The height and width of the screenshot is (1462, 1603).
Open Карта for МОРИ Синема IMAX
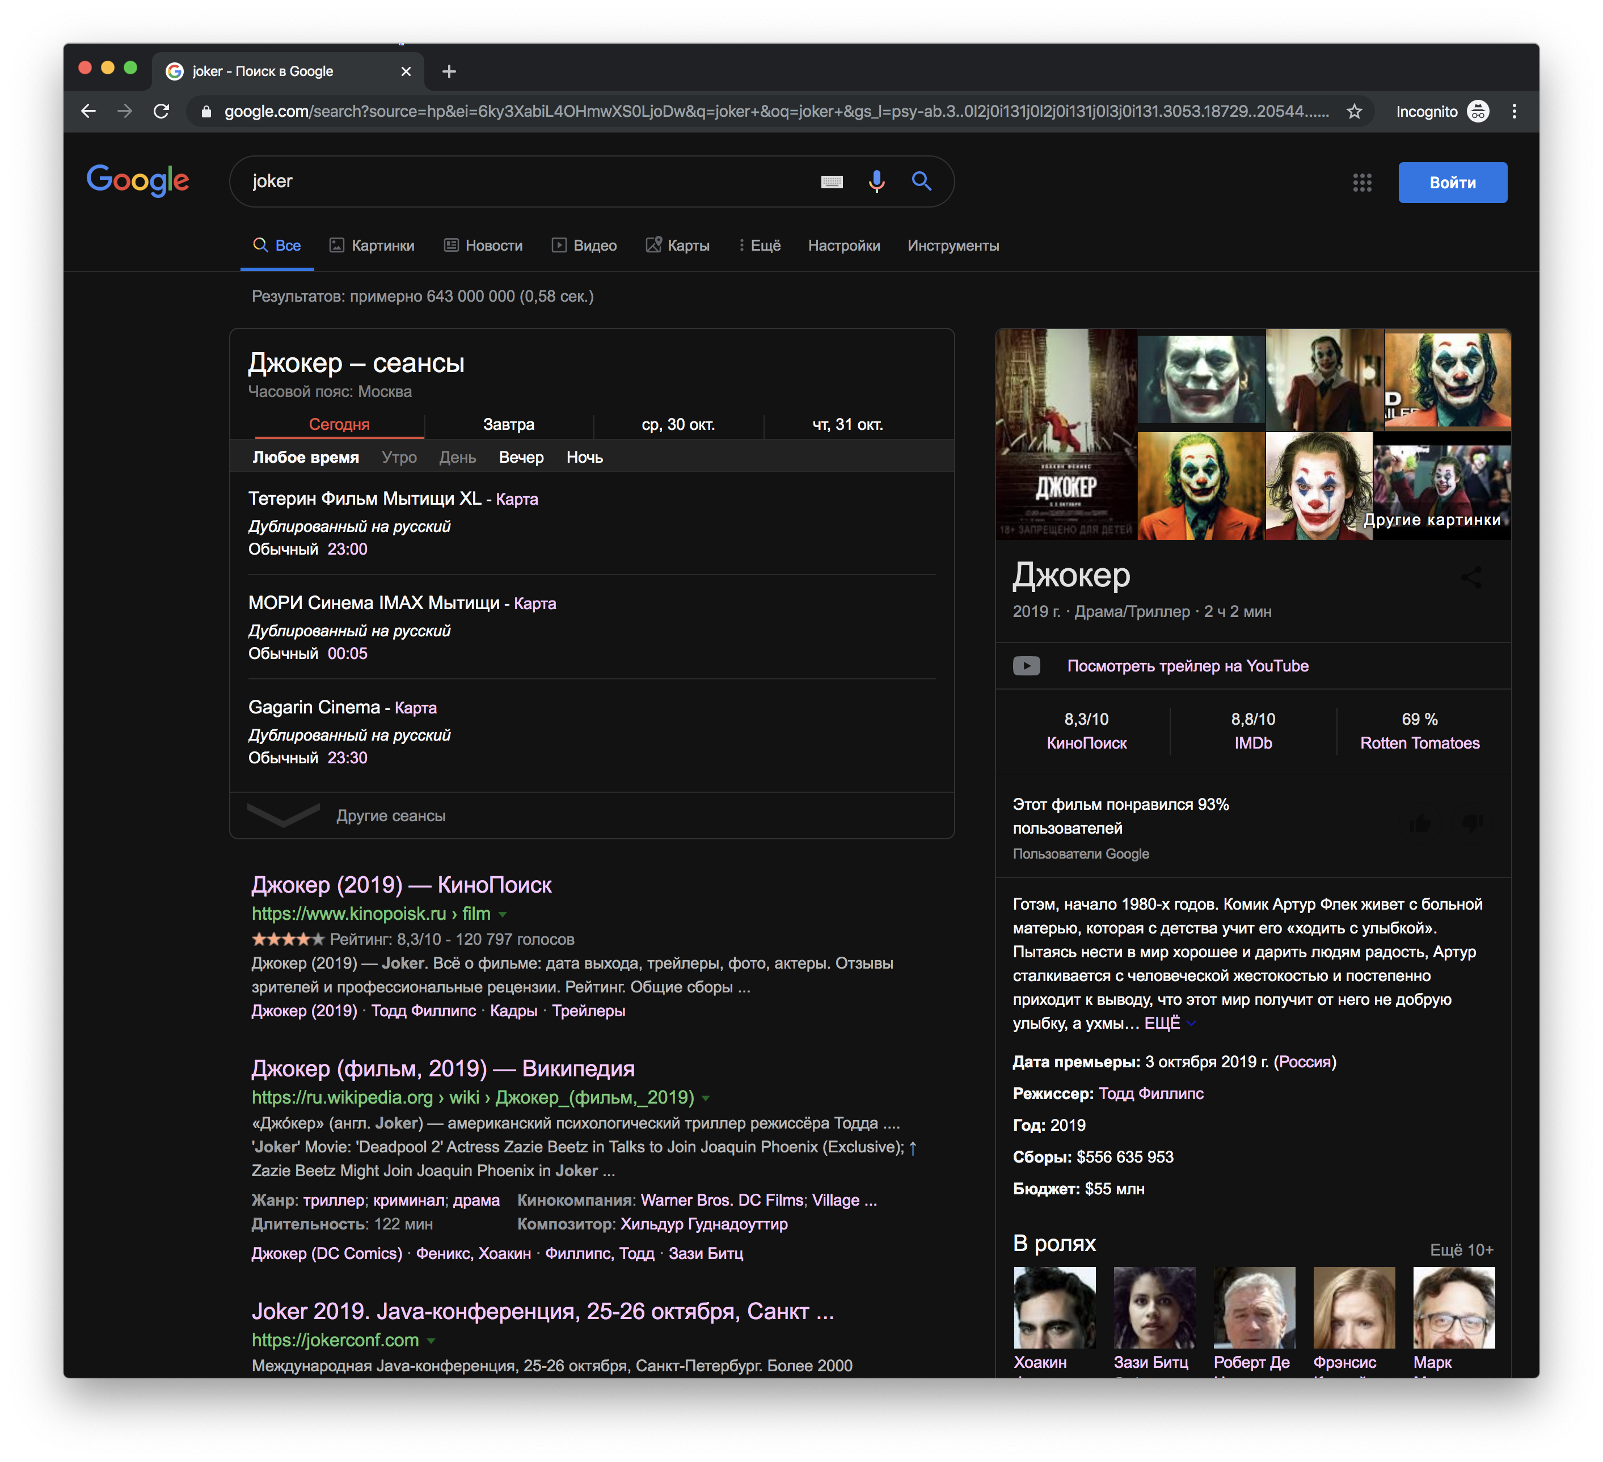pos(535,603)
